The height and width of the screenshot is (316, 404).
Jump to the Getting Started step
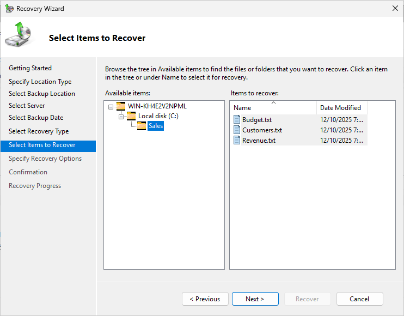tap(30, 68)
